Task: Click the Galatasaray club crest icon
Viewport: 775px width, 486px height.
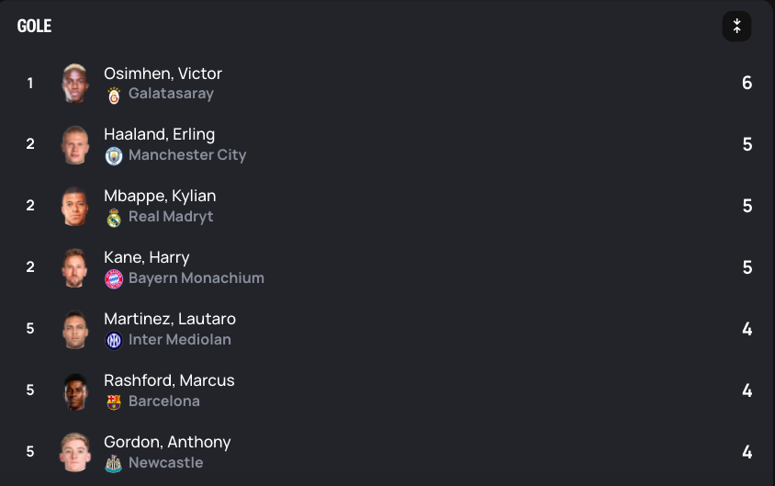Action: click(x=114, y=95)
